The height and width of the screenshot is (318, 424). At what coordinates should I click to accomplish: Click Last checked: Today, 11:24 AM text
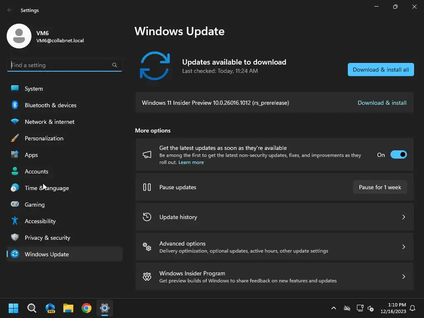pyautogui.click(x=220, y=71)
